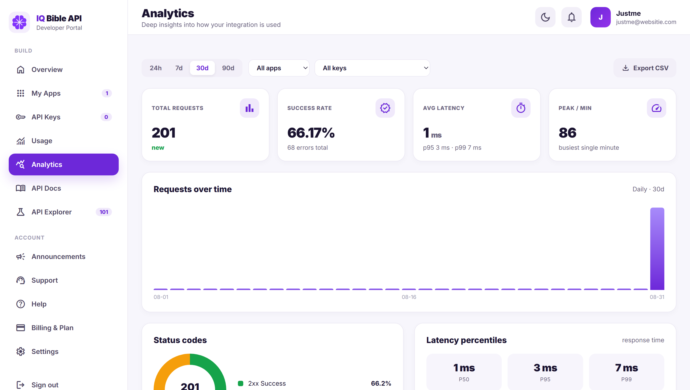This screenshot has width=690, height=390.
Task: Click the My Apps grid icon
Action: pyautogui.click(x=20, y=93)
